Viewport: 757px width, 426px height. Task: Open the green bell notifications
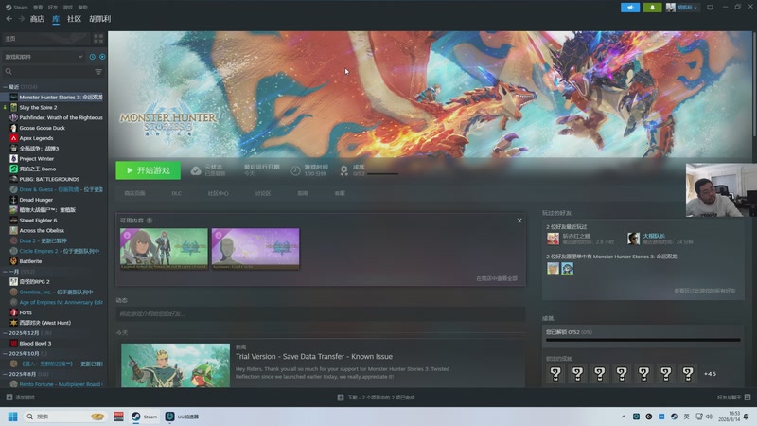point(652,8)
